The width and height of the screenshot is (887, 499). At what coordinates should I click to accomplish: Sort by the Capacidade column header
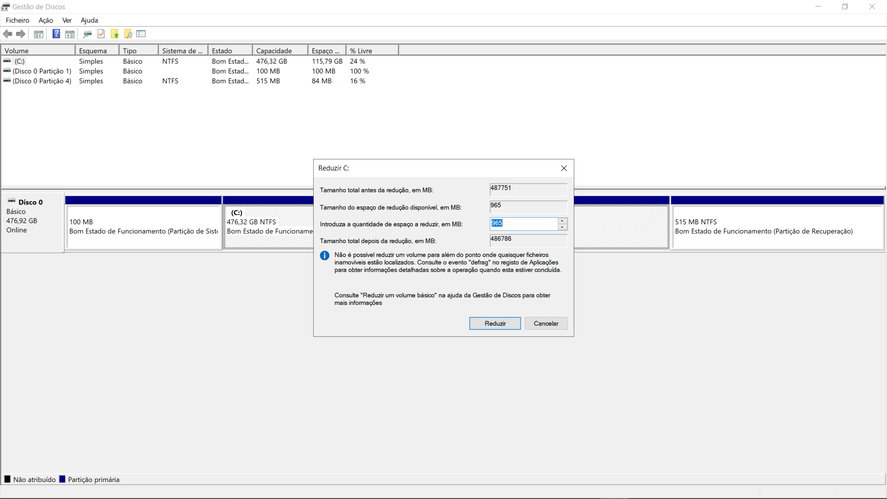pyautogui.click(x=280, y=50)
